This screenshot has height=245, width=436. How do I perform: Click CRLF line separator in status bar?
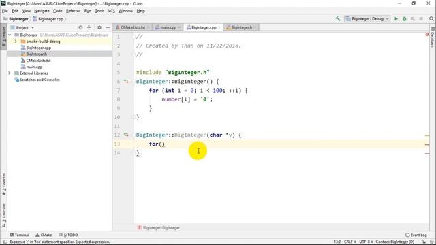[349, 242]
